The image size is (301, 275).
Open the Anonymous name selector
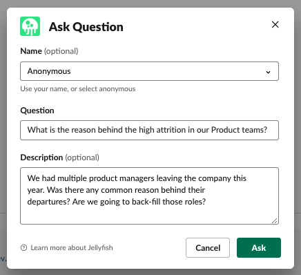coord(149,71)
